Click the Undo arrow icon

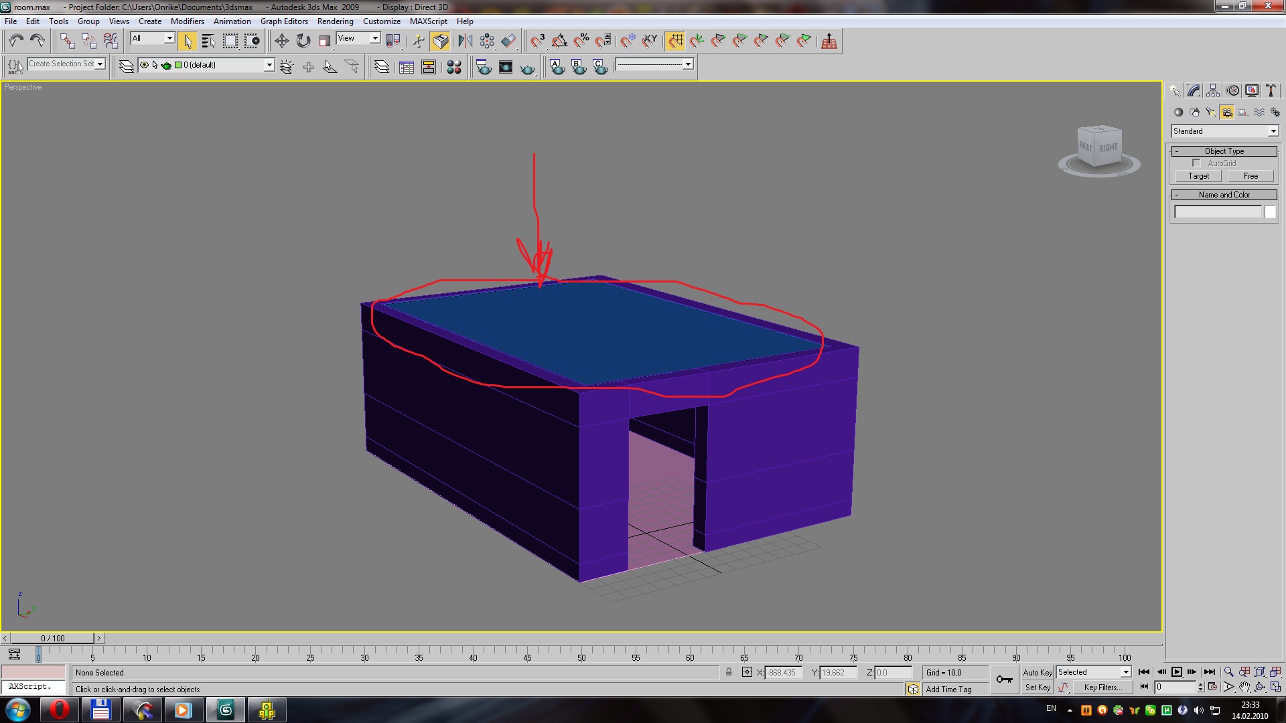point(16,42)
